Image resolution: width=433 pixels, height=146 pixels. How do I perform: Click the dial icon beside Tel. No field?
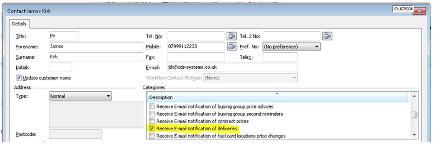[231, 36]
